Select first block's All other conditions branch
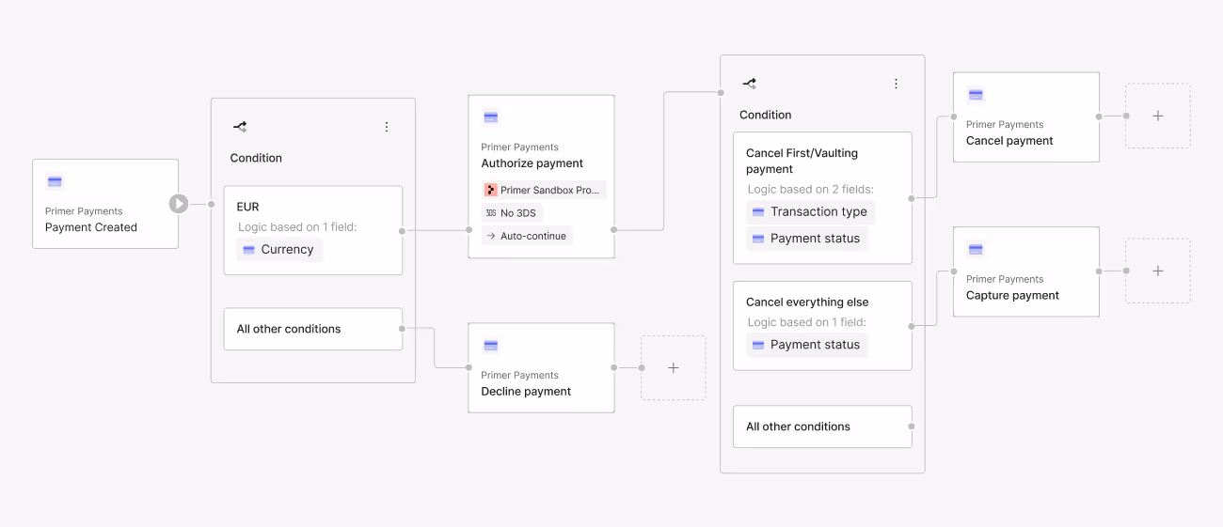The image size is (1223, 527). tap(313, 329)
